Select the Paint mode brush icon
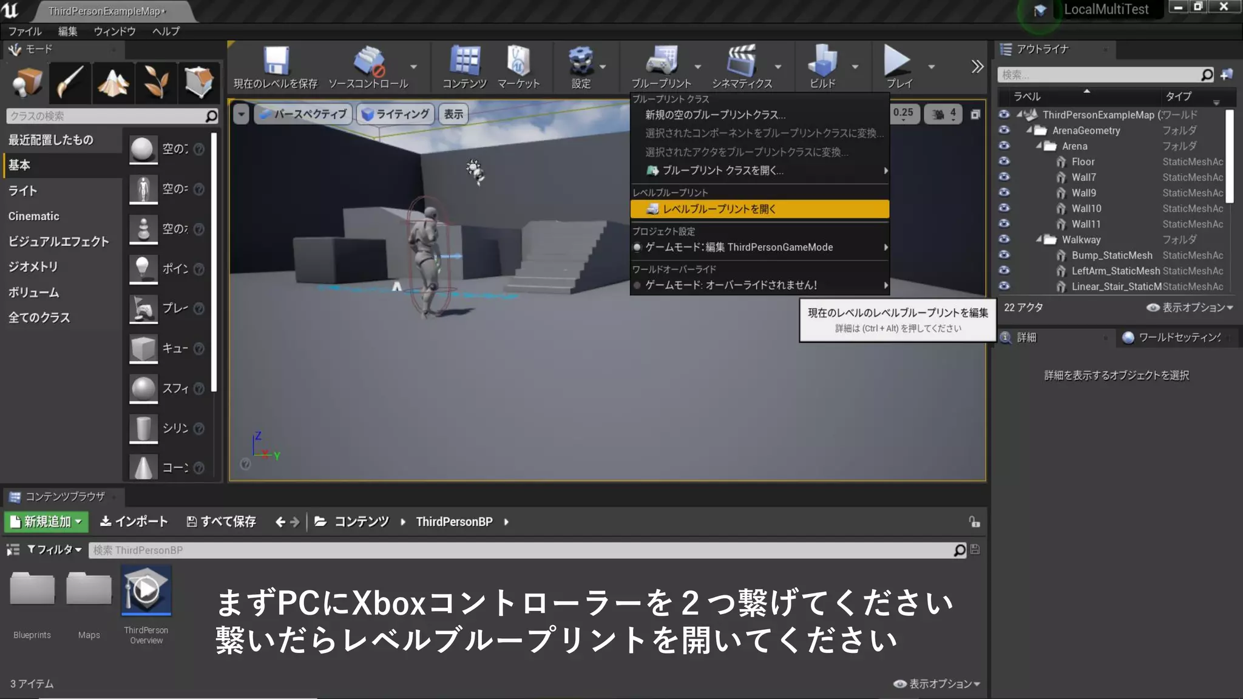The width and height of the screenshot is (1243, 699). click(x=70, y=83)
